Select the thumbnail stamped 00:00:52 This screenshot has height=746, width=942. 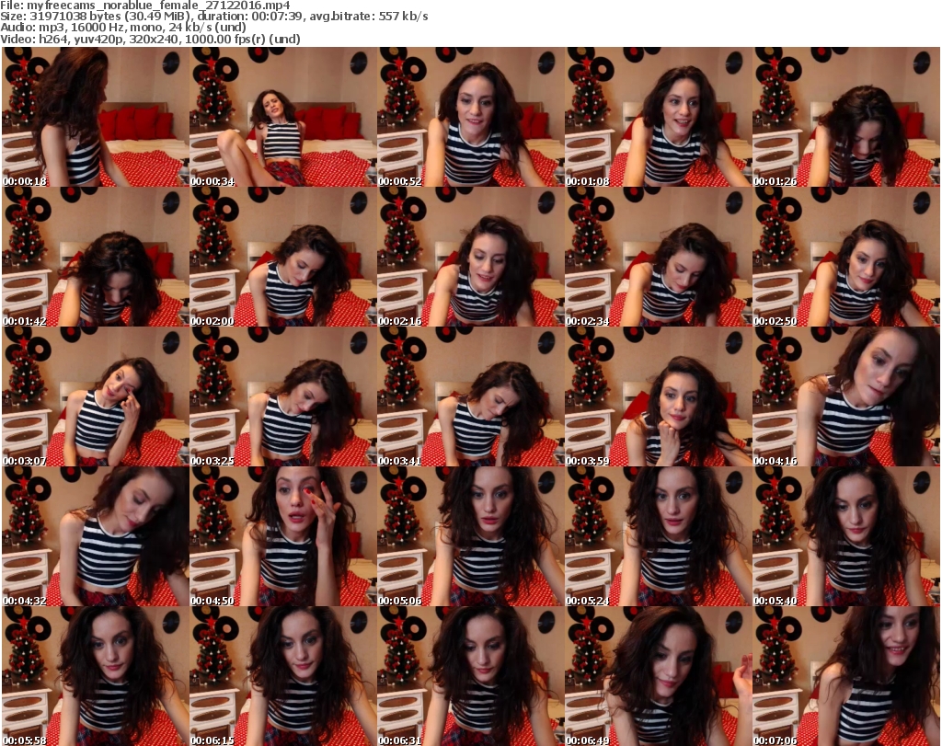coord(470,117)
